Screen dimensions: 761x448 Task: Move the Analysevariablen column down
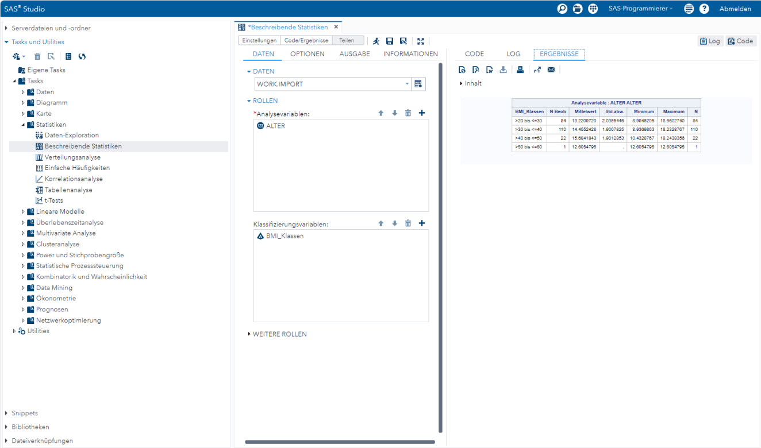tap(394, 113)
